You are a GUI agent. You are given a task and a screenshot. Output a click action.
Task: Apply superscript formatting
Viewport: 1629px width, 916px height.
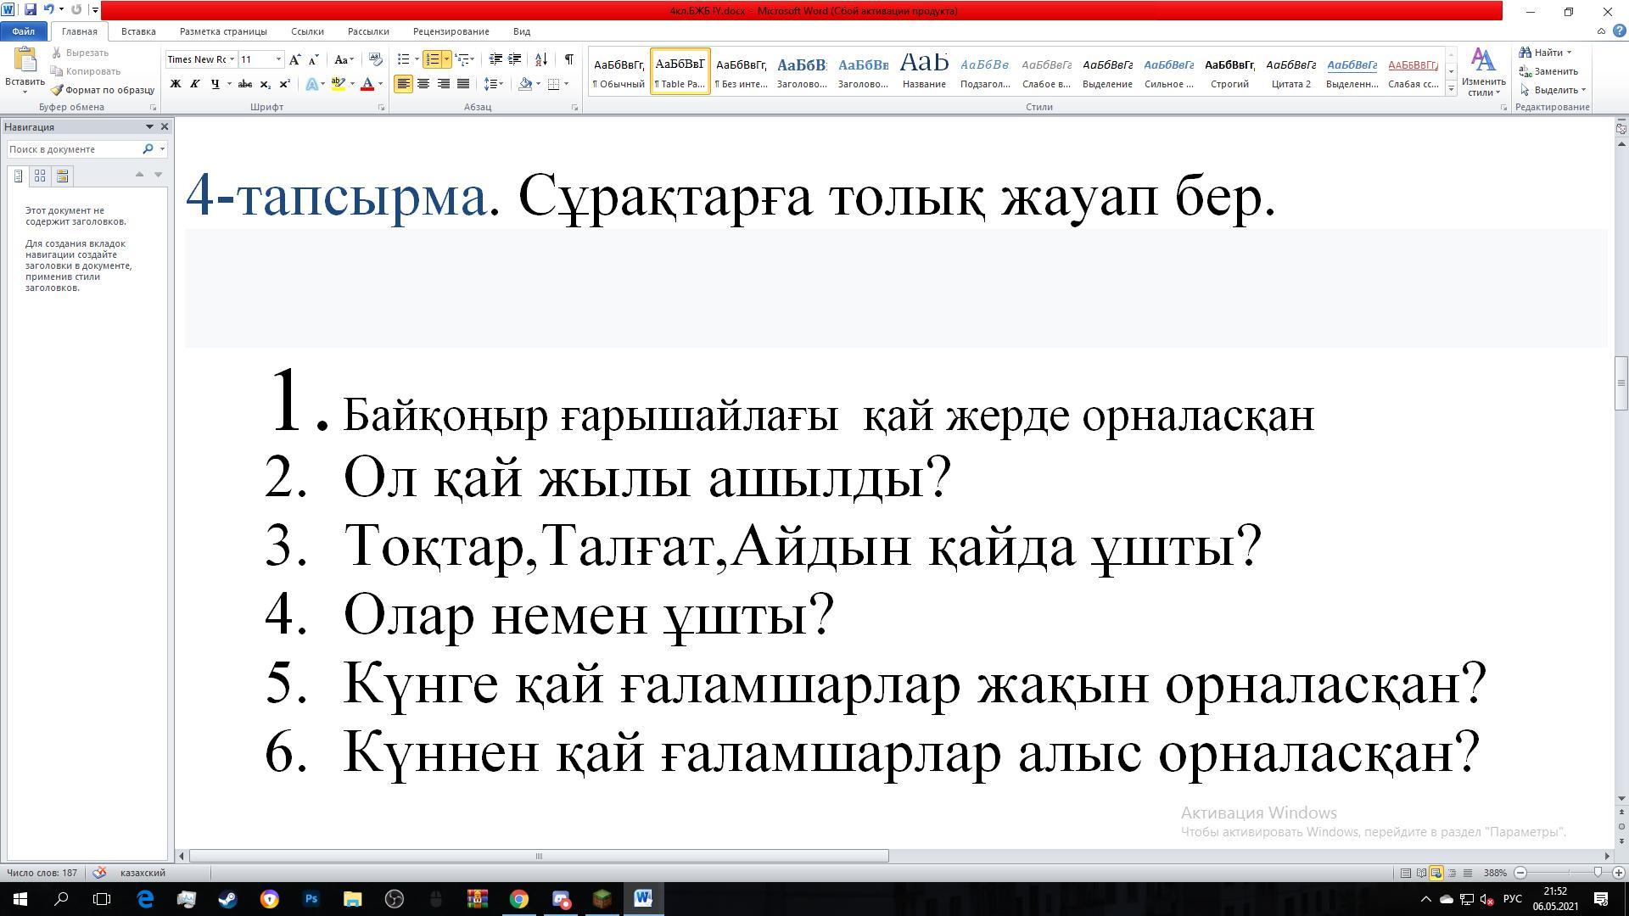(285, 84)
